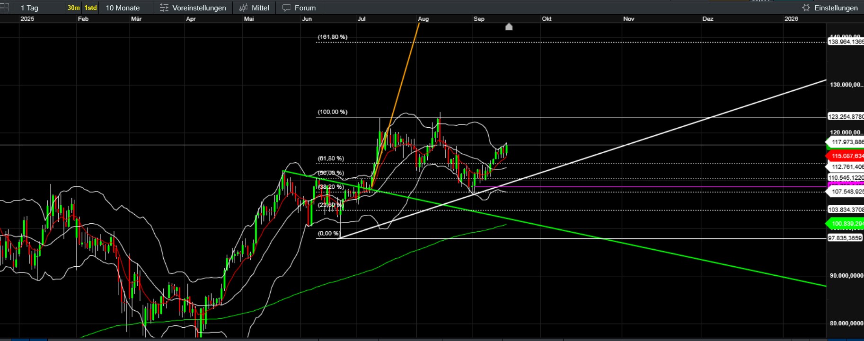Viewport: 864px width, 341px height.
Task: Click the 110.545,1220 price tag
Action: [846, 178]
